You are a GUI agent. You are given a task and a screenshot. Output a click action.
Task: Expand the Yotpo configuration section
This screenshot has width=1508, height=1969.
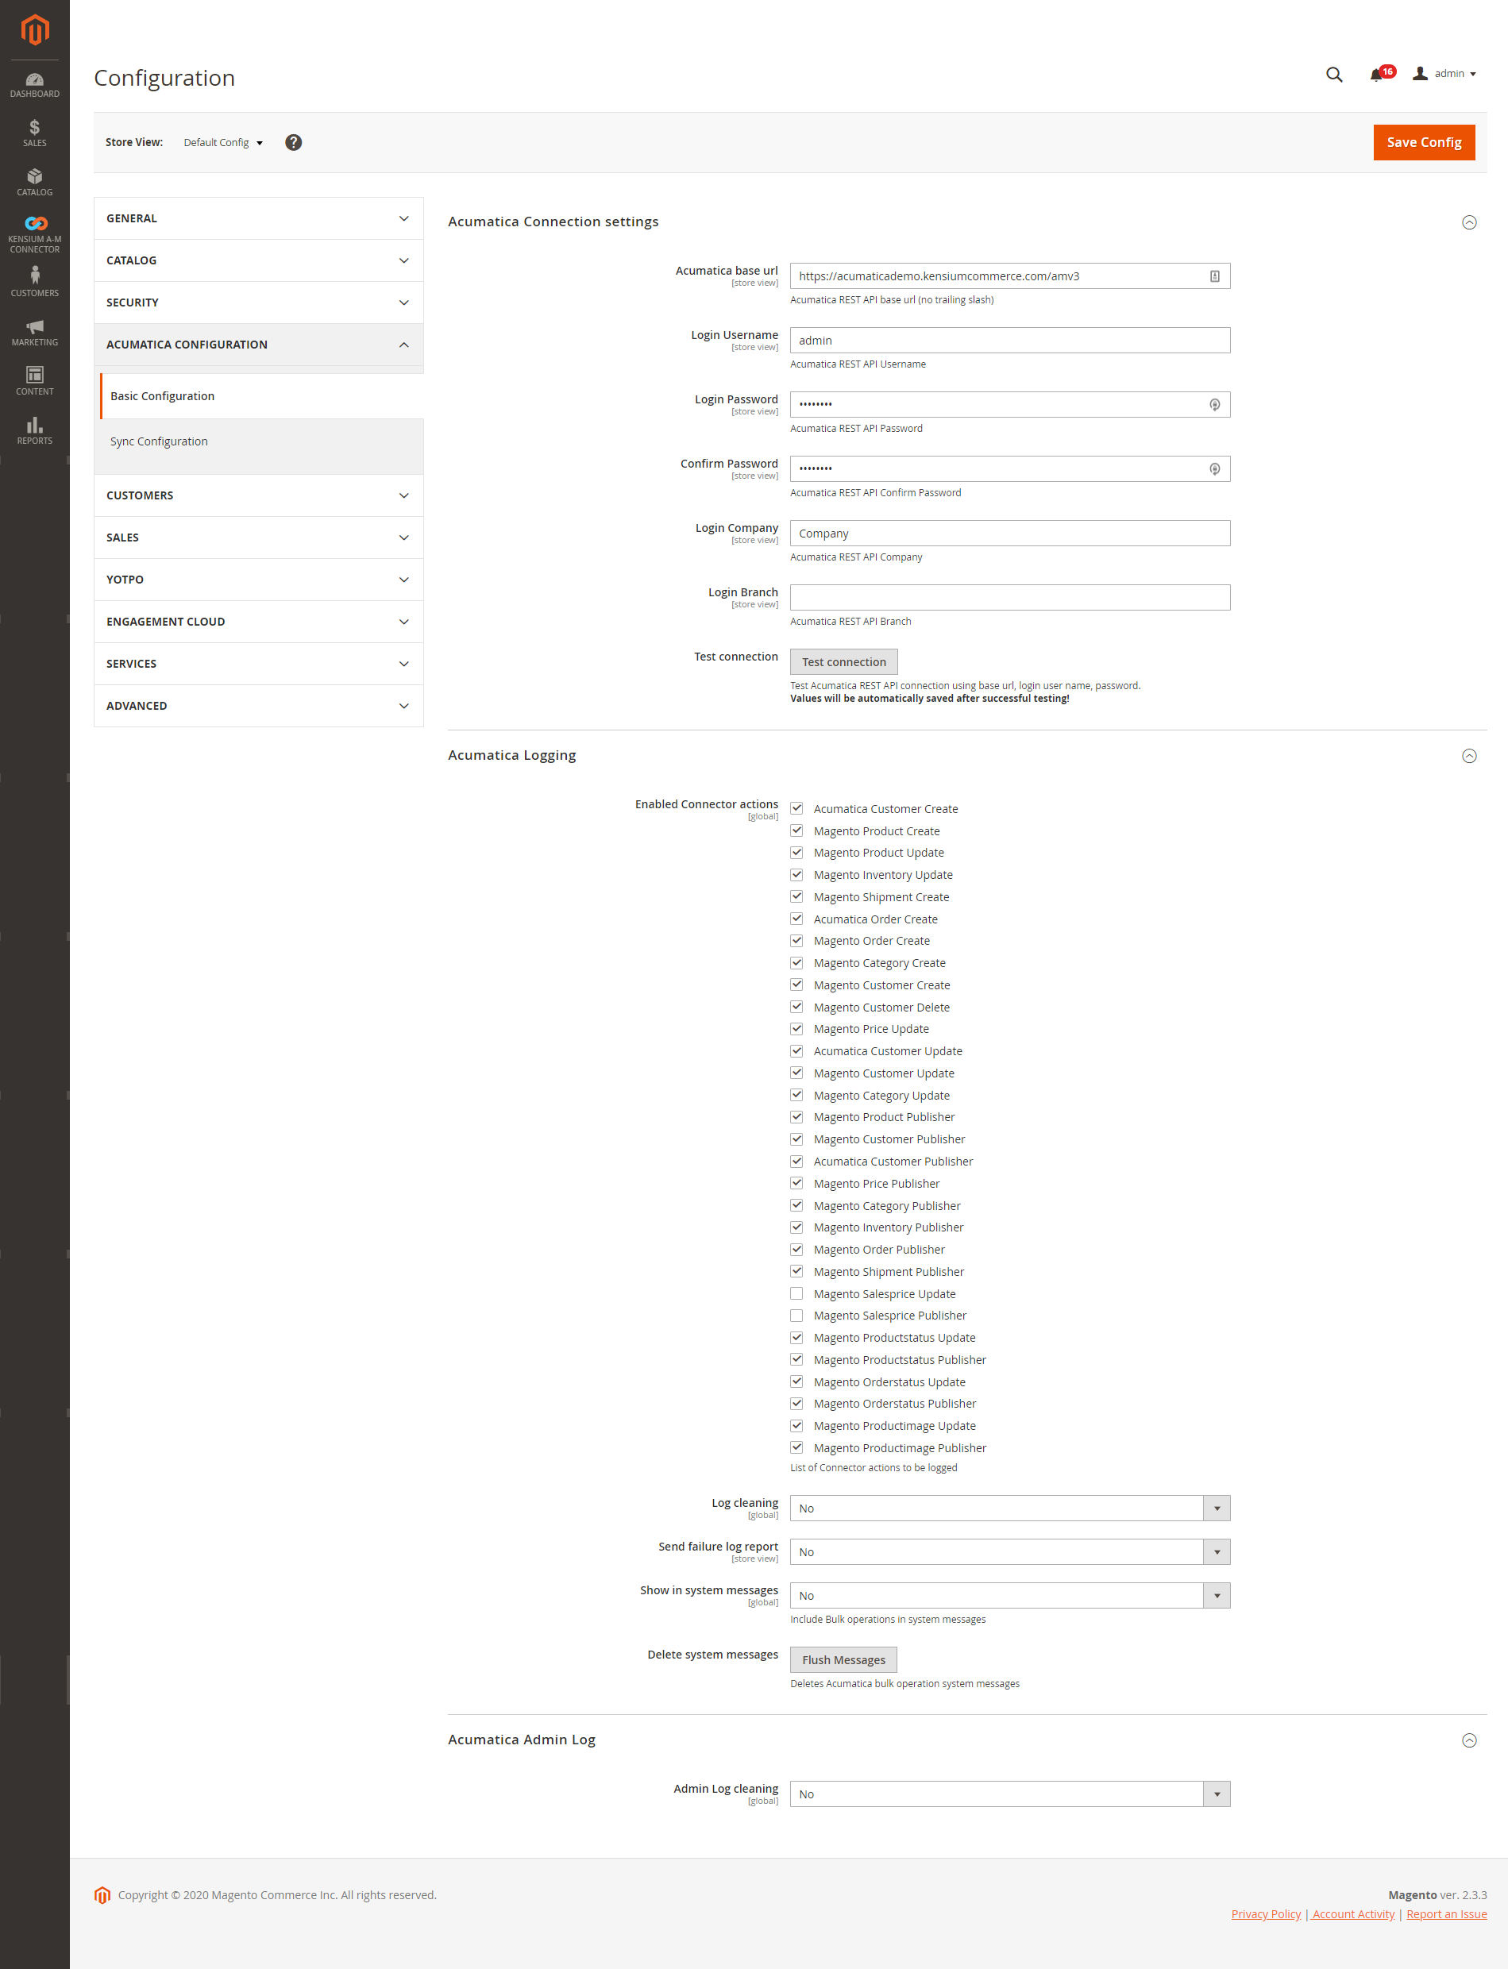pyautogui.click(x=259, y=580)
